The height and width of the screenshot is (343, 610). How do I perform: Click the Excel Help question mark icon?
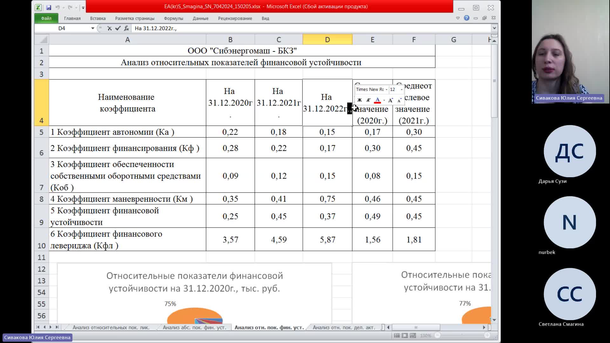(x=466, y=18)
